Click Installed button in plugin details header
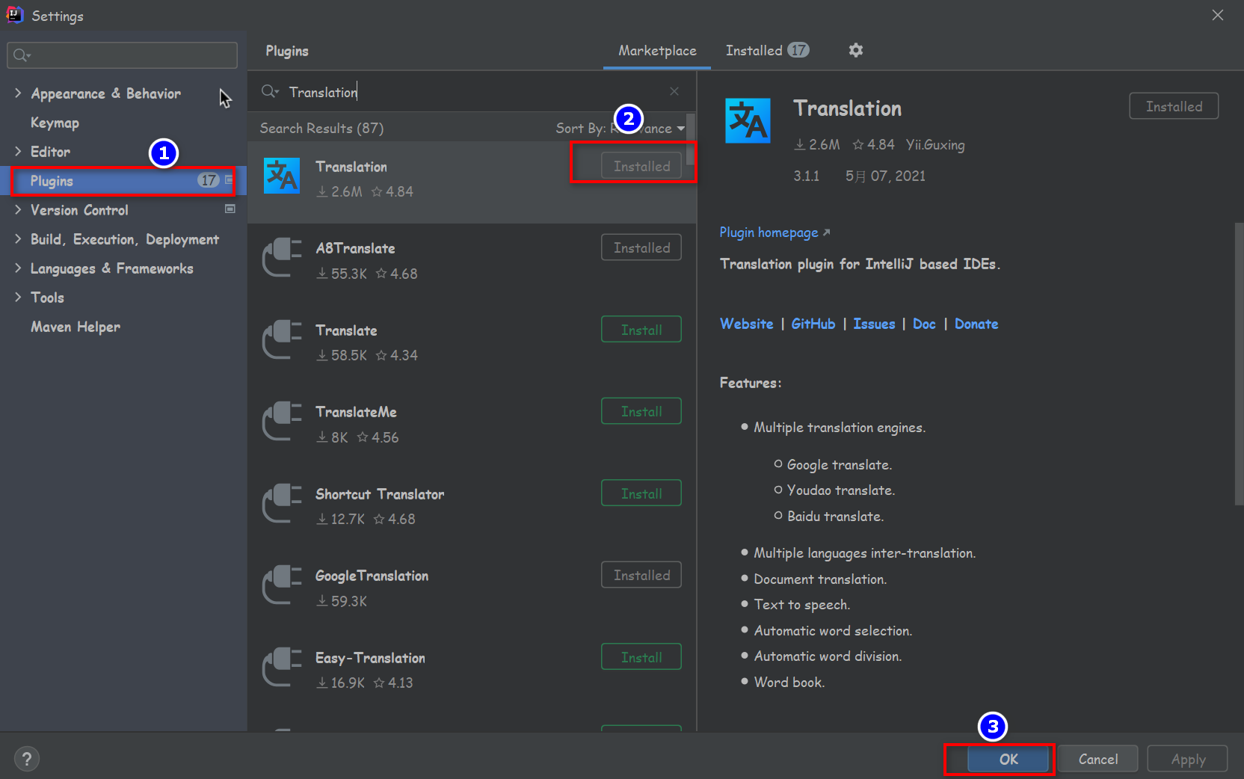 [1174, 106]
